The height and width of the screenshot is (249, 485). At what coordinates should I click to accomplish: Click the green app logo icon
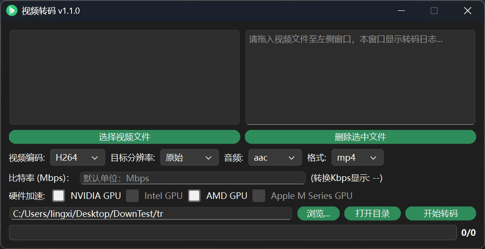[x=12, y=10]
